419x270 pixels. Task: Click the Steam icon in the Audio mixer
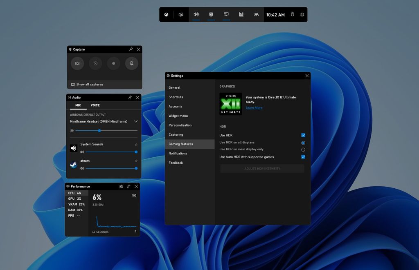pos(73,165)
